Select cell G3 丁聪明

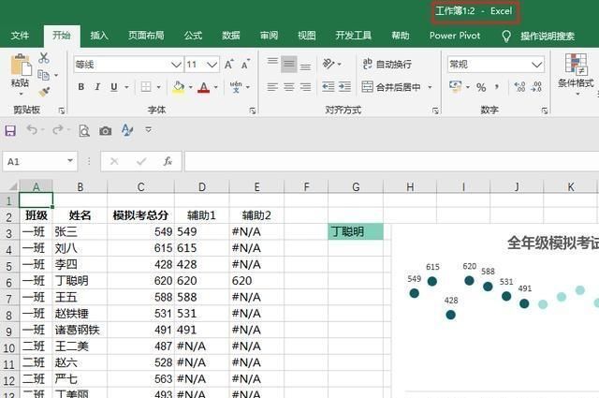(356, 231)
